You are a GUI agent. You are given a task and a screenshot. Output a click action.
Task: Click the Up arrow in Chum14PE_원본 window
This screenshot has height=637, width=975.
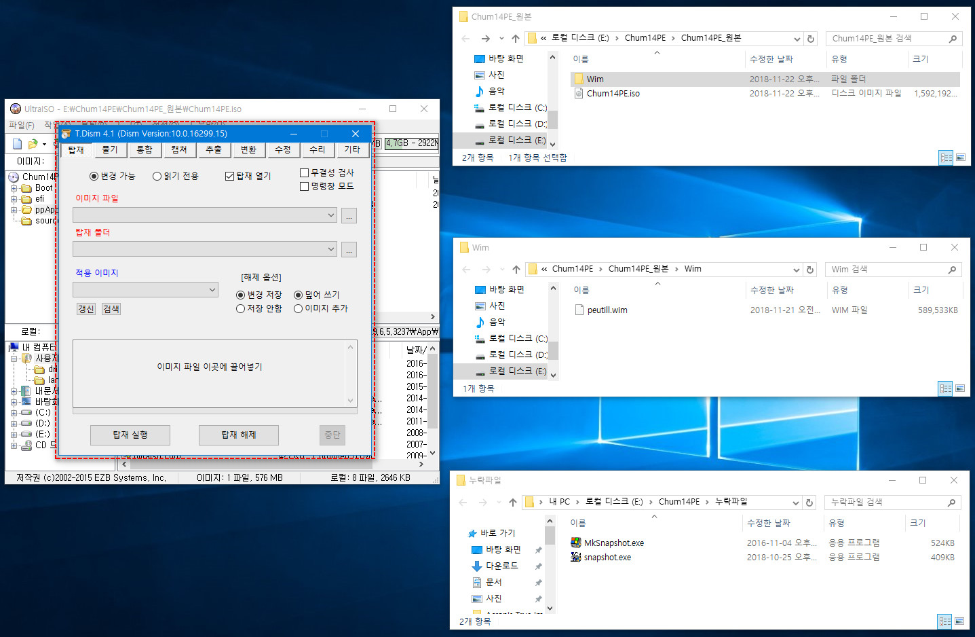(516, 39)
